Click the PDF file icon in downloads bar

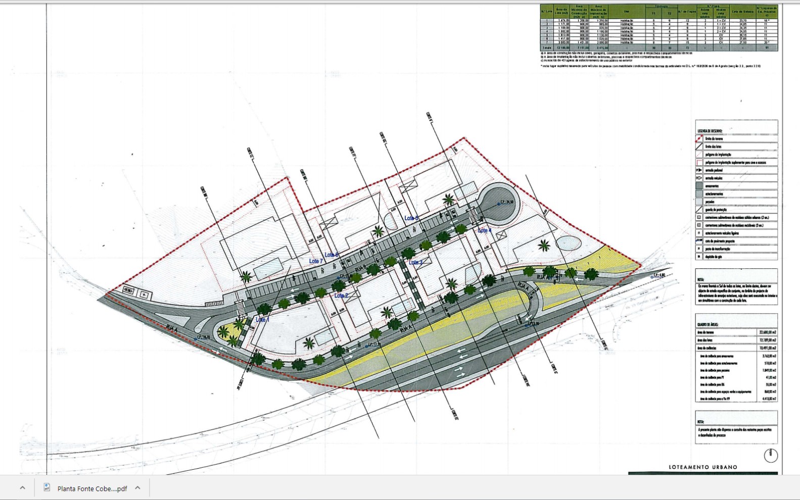click(x=47, y=488)
